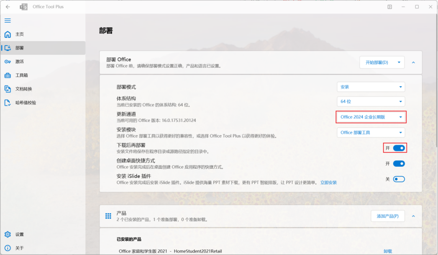Click the toolbox icon beside 工具箱
Viewport: 438px width, 255px height.
pos(8,75)
